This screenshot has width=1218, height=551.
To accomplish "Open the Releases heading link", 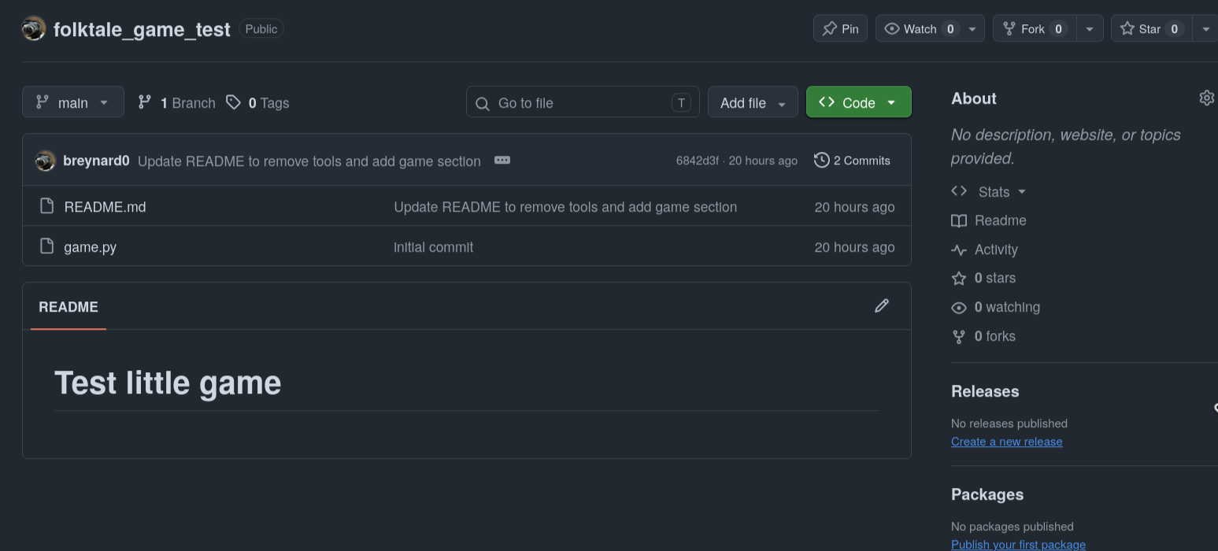I will coord(985,391).
